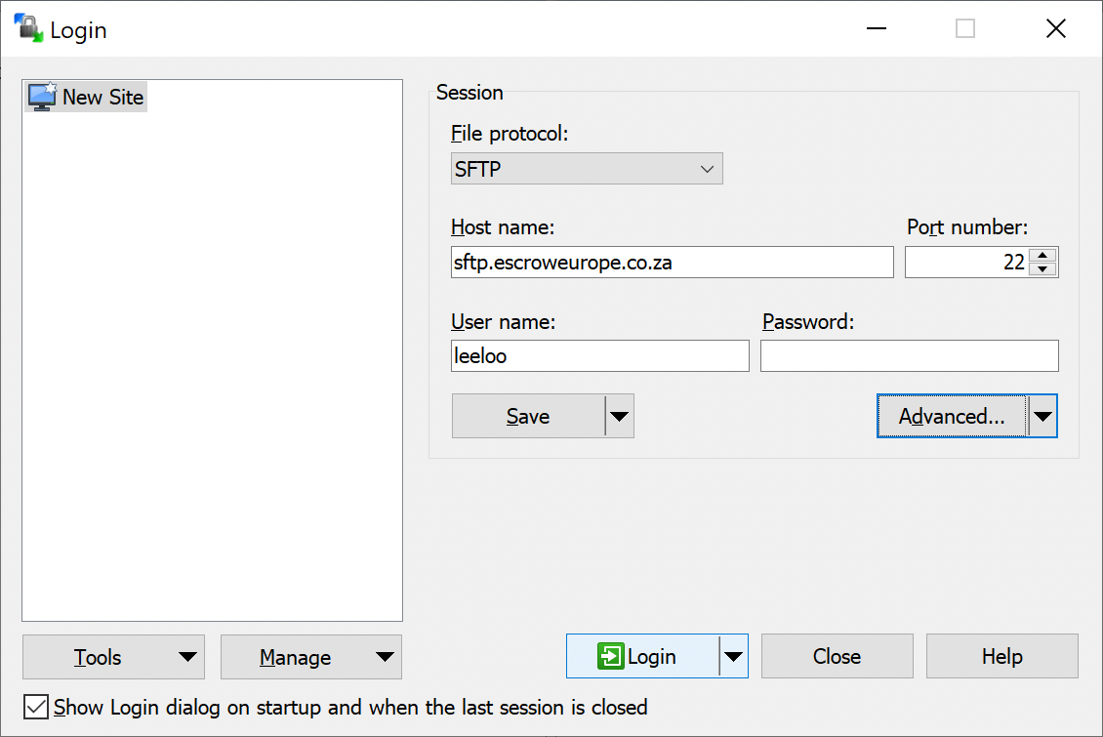Select the New Site entry in the site list
This screenshot has width=1103, height=737.
click(87, 97)
